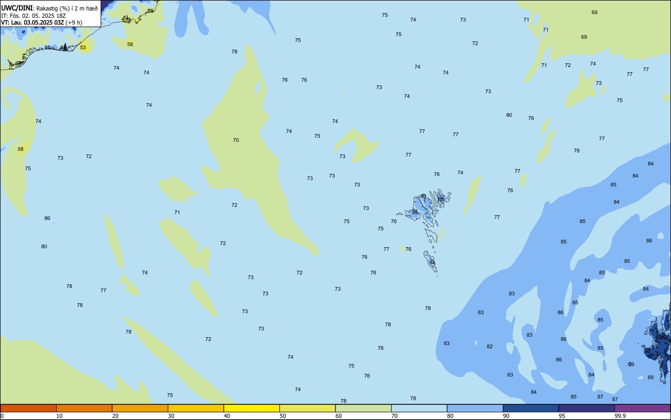Click the 70–80 pale blue legend swatch

coord(419,408)
